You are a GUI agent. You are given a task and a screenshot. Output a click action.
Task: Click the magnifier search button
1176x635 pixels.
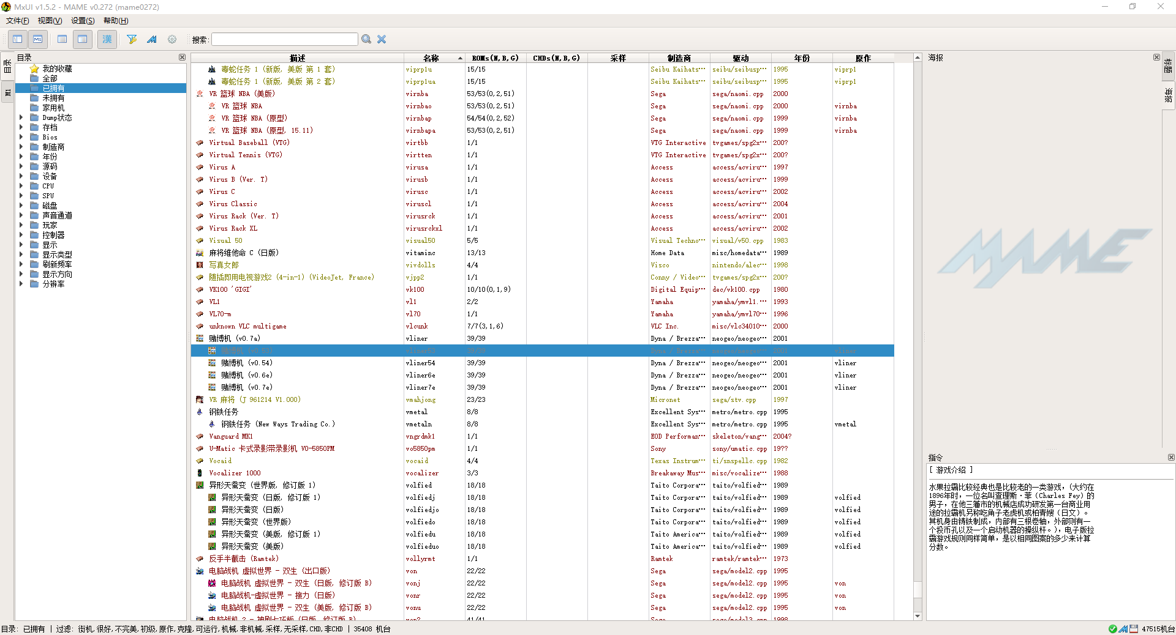tap(366, 39)
